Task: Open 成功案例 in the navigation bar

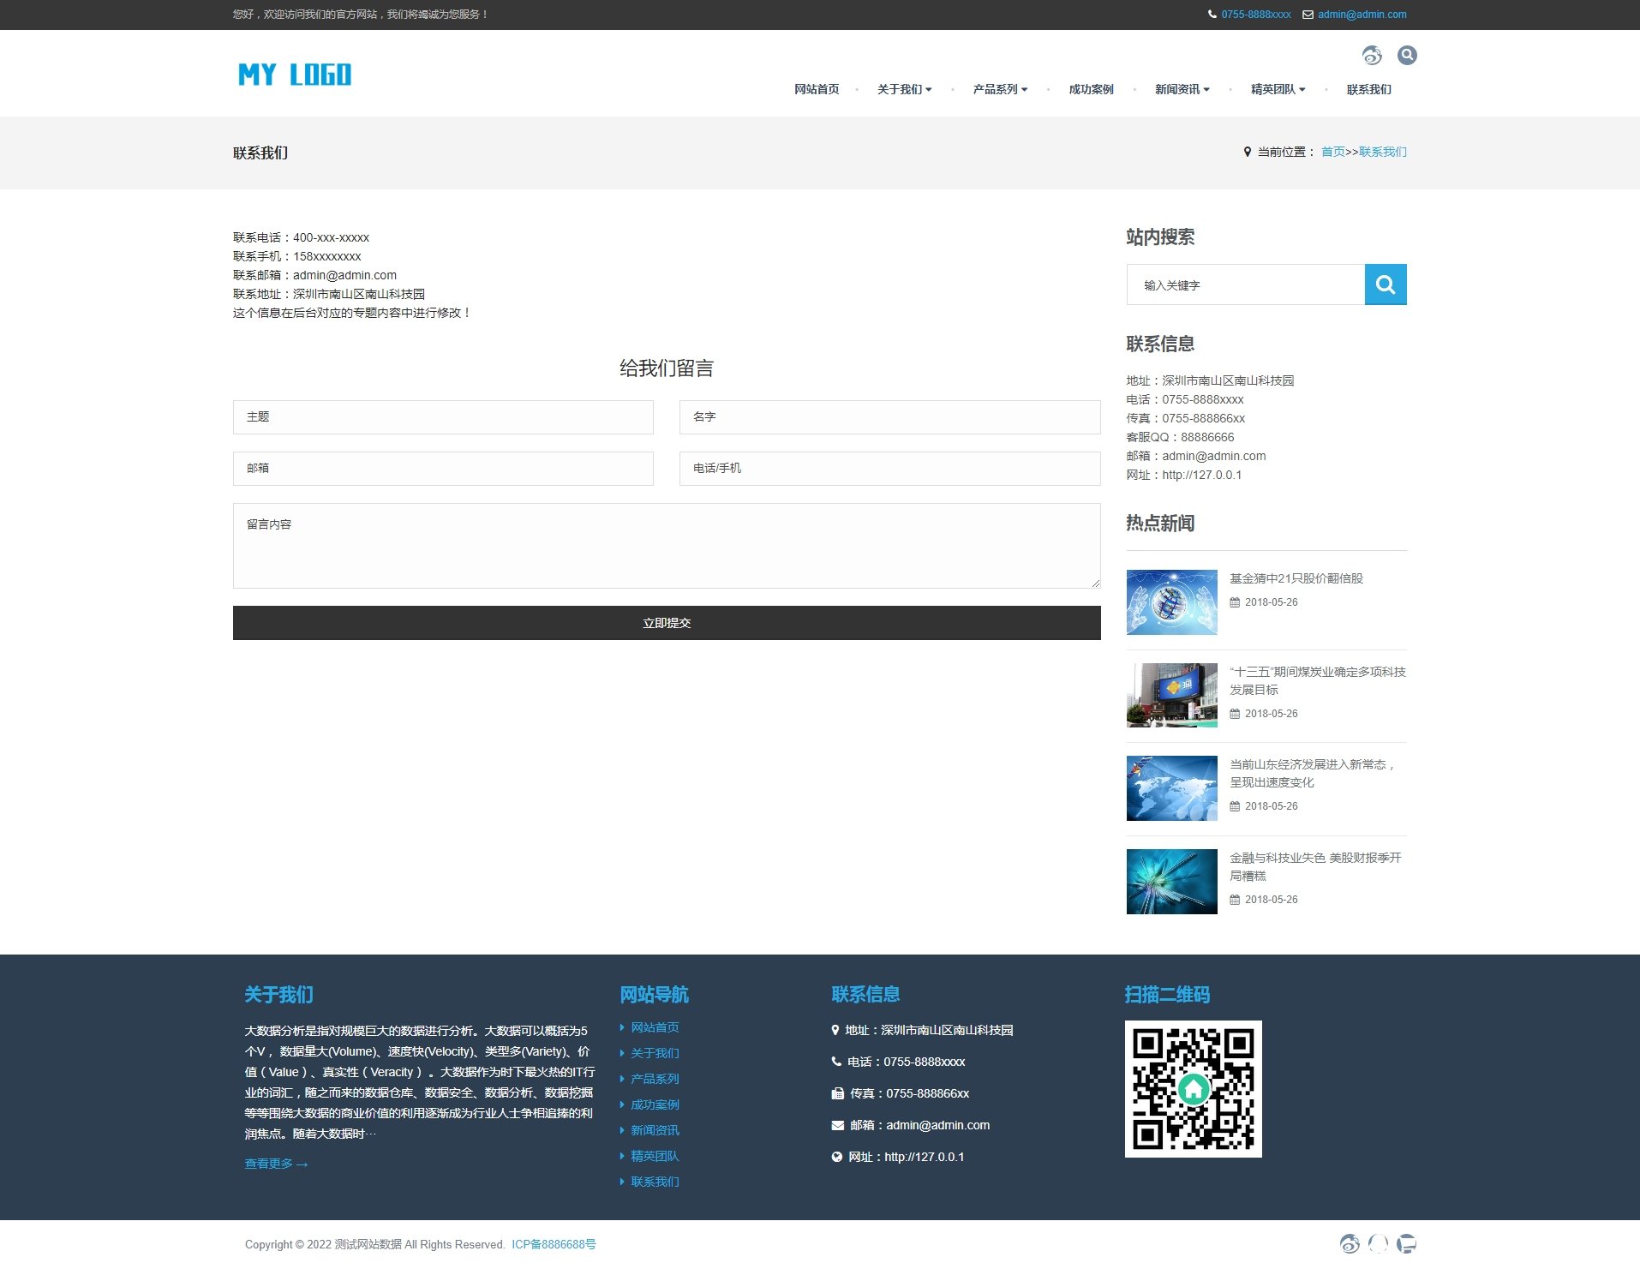Action: point(1091,89)
